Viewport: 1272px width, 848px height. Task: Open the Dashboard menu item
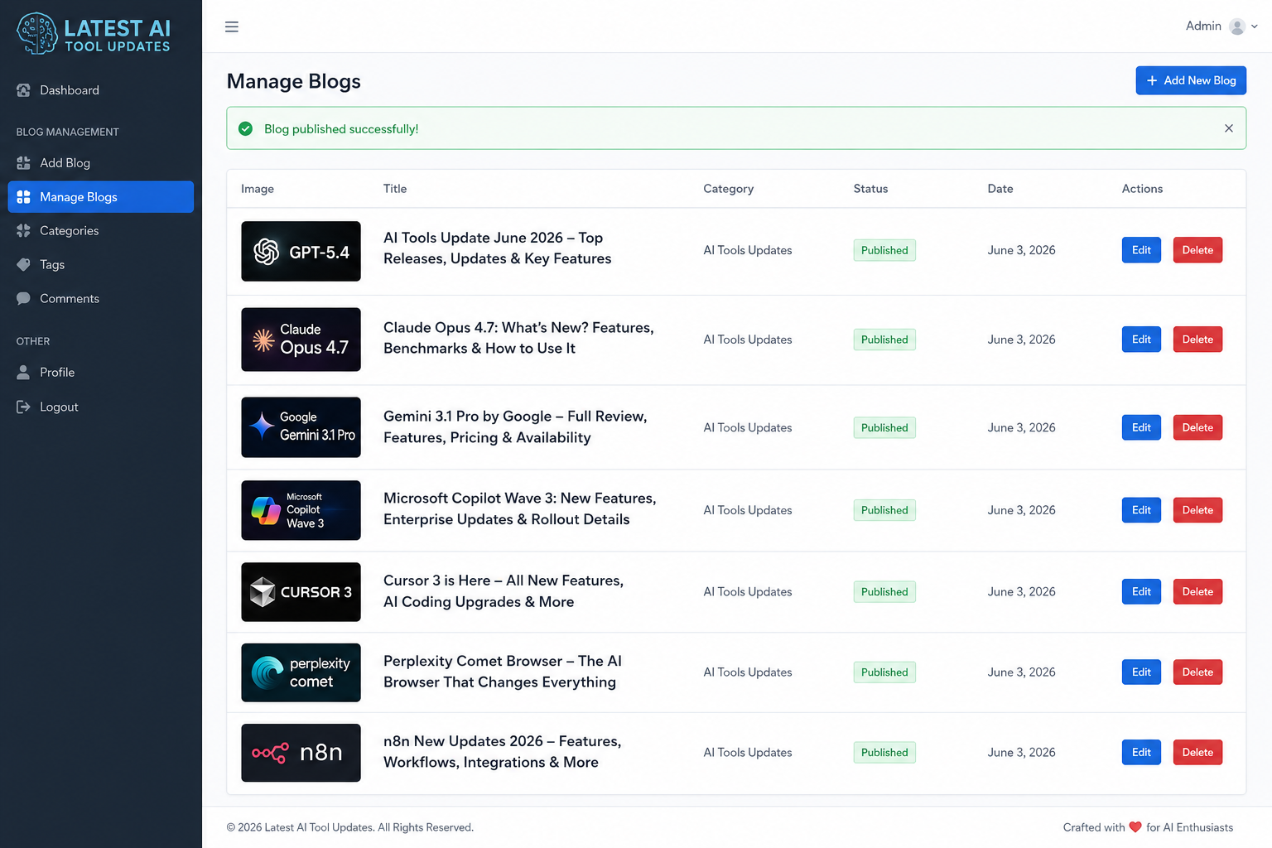pos(101,90)
